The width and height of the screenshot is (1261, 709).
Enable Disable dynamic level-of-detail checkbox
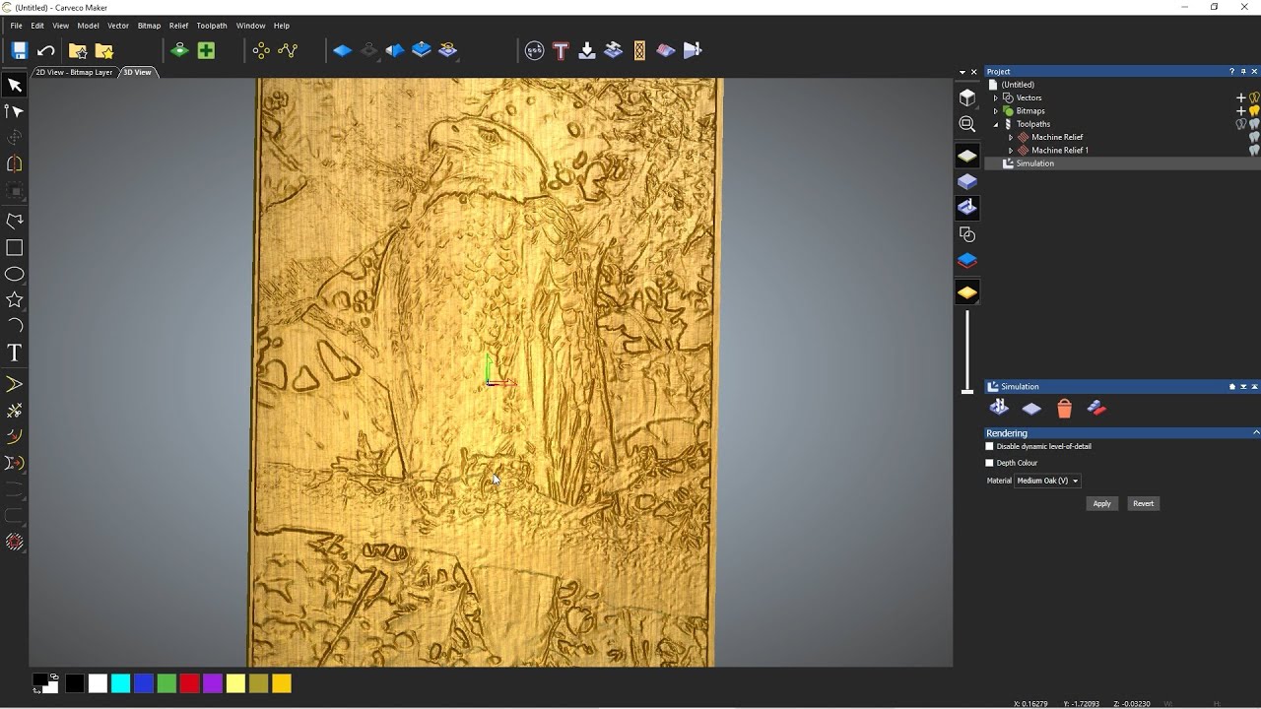point(990,446)
